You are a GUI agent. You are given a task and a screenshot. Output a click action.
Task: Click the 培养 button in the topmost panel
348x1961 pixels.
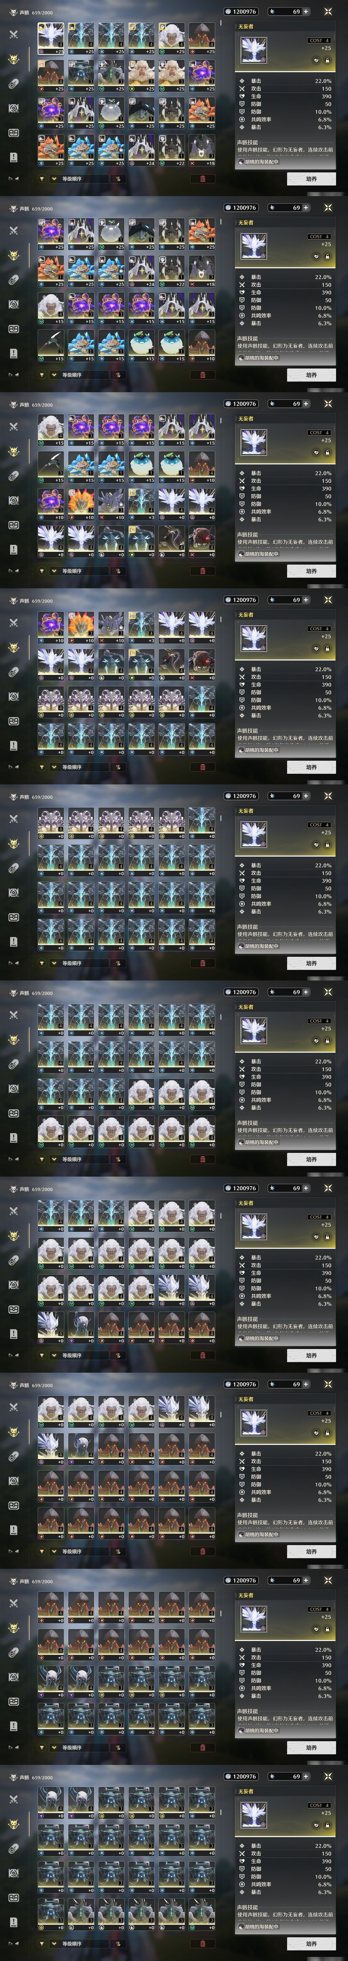pos(311,179)
